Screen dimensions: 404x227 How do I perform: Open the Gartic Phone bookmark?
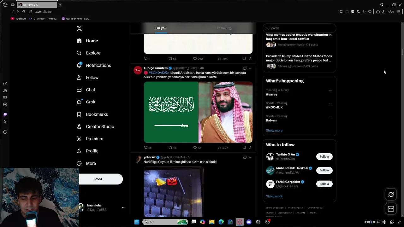click(76, 19)
